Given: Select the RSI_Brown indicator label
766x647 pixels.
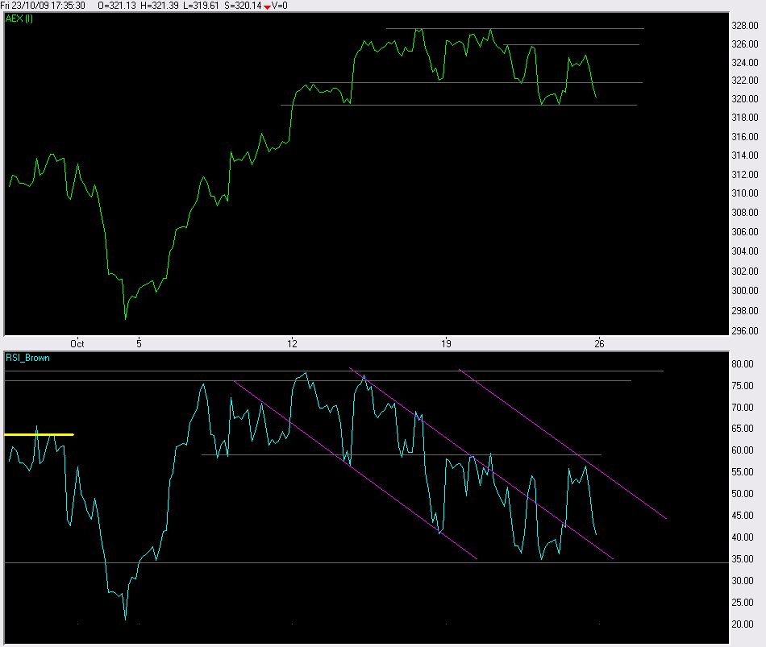Looking at the screenshot, I should 28,357.
